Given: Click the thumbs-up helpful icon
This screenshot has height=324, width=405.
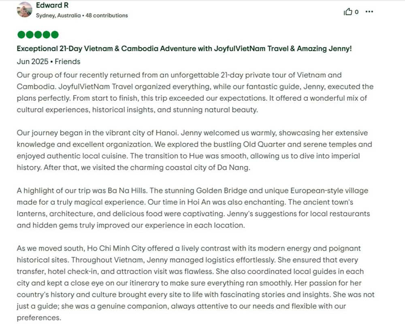Looking at the screenshot, I should click(348, 12).
